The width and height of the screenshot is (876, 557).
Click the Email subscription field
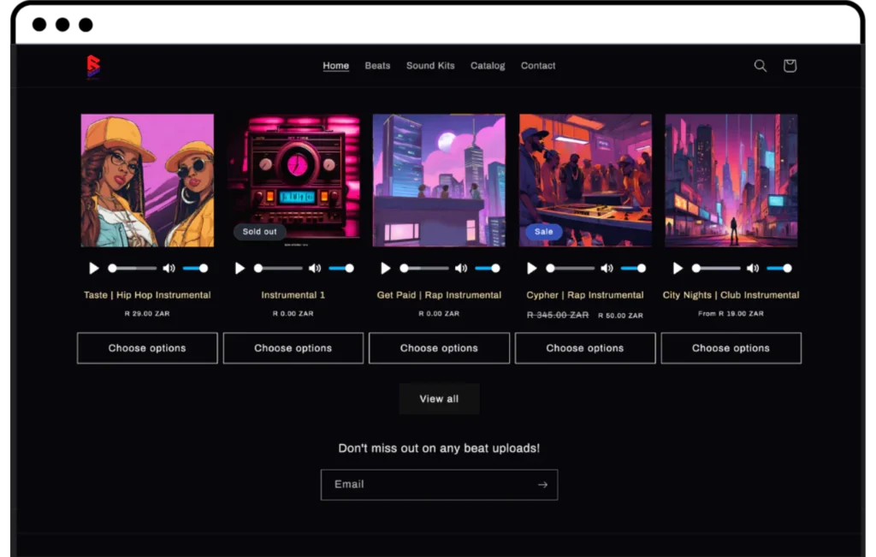tap(411, 484)
